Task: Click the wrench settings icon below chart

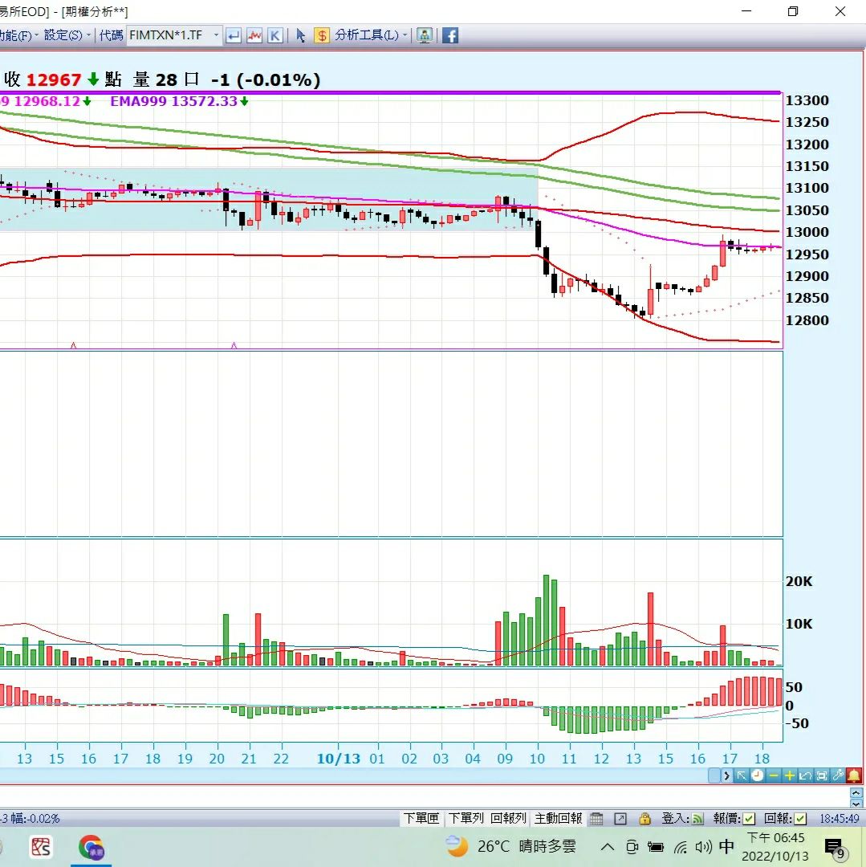Action: 837,775
